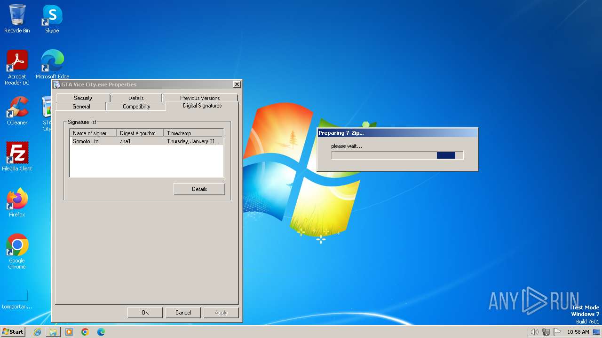
Task: Switch to the Details tab
Action: [x=136, y=98]
